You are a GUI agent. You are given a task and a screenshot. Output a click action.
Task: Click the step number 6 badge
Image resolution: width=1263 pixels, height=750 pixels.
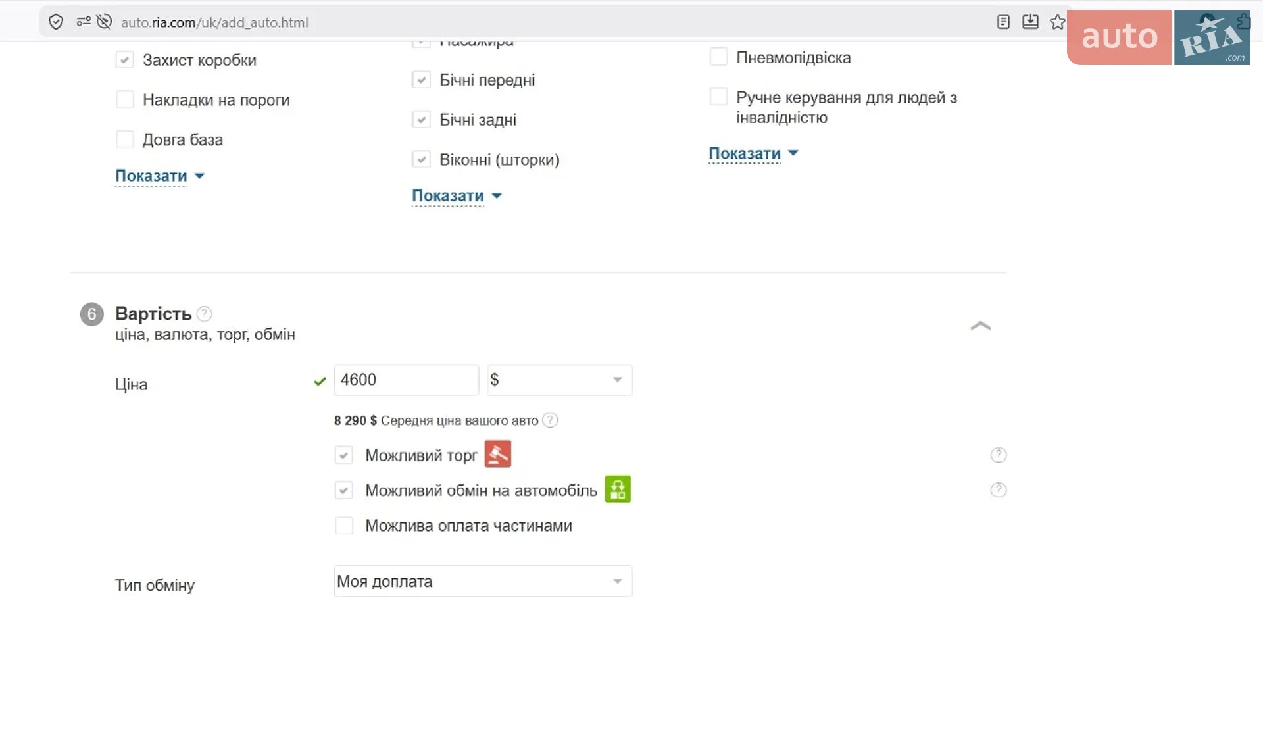coord(91,314)
